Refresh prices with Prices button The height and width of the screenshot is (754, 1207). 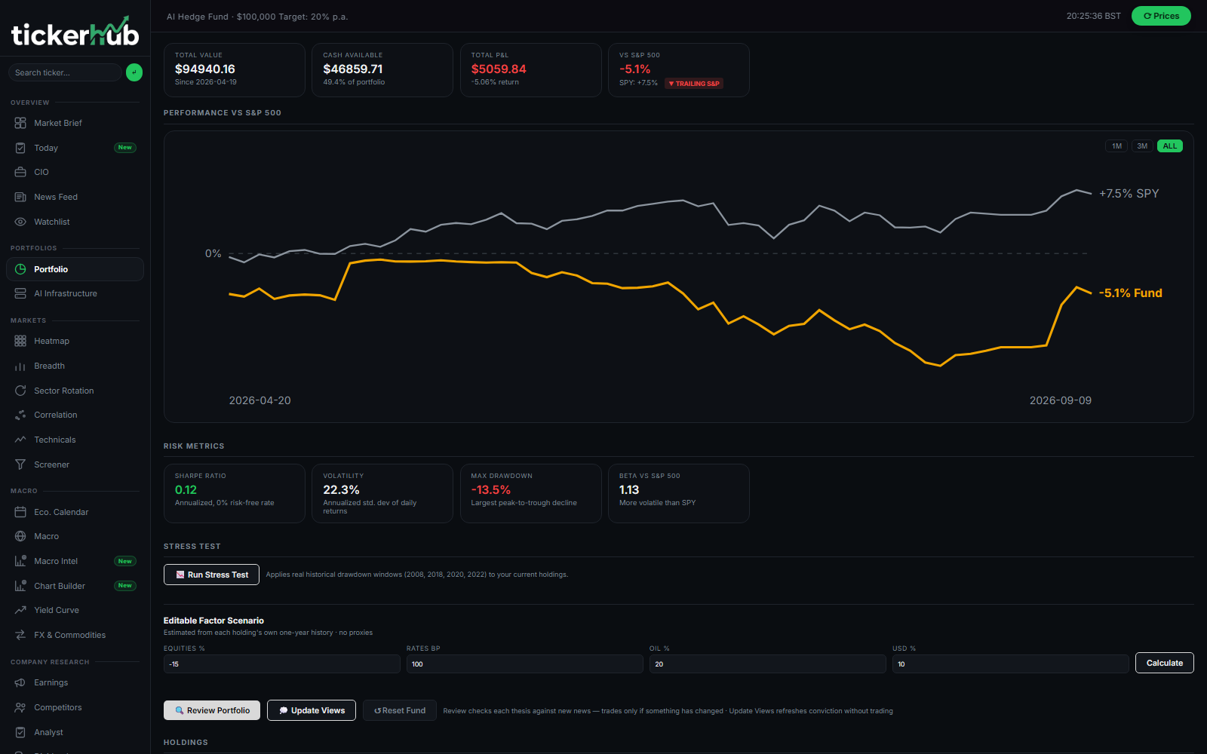(x=1161, y=16)
